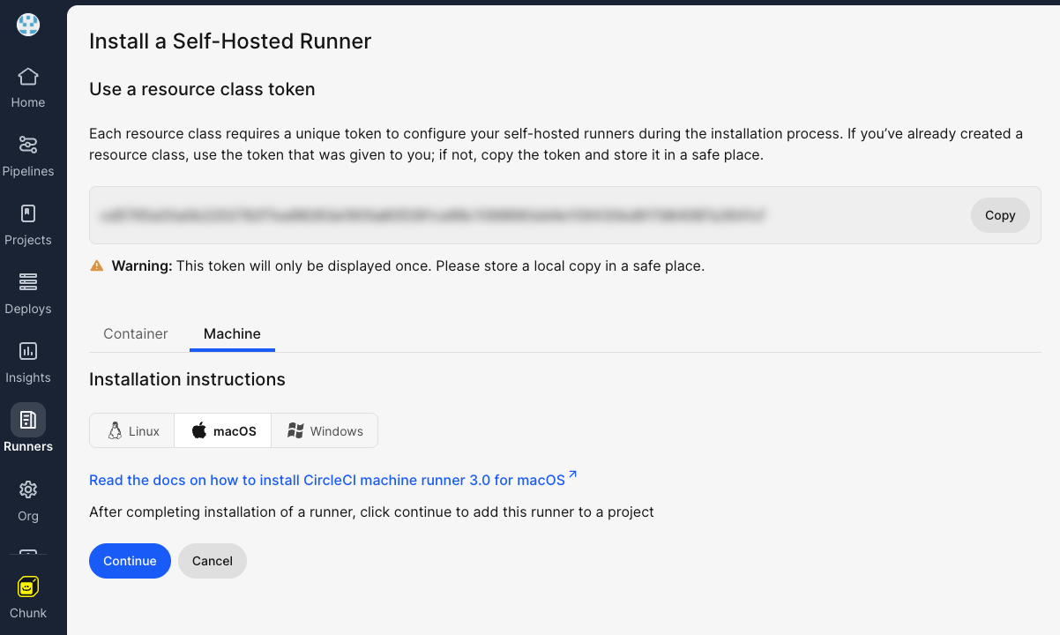The height and width of the screenshot is (635, 1060).
Task: Click the 'Use a resource class token' heading
Action: point(202,89)
